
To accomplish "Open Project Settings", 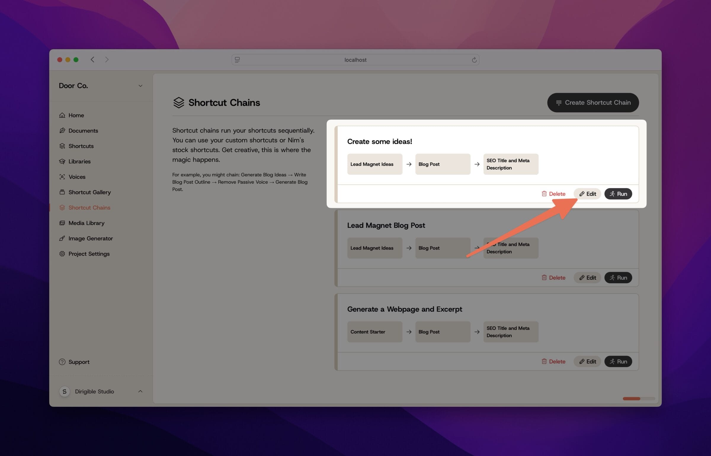I will click(89, 254).
